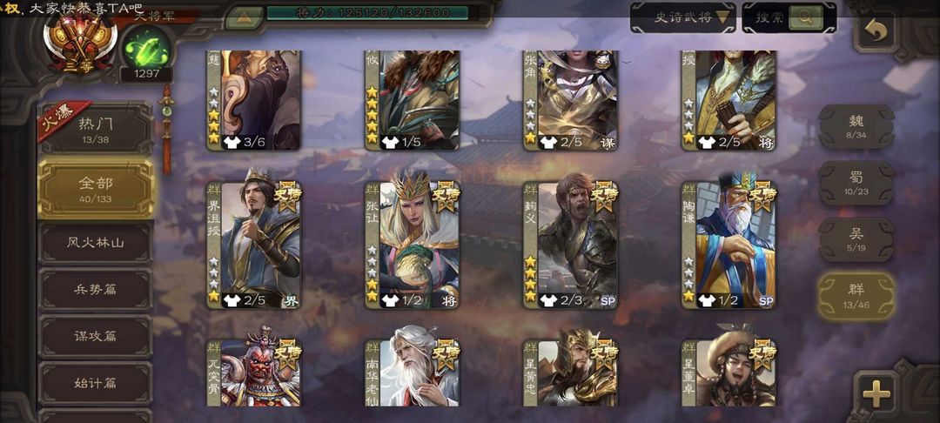Select the 蜀 faction filter
The height and width of the screenshot is (423, 940).
(x=856, y=183)
